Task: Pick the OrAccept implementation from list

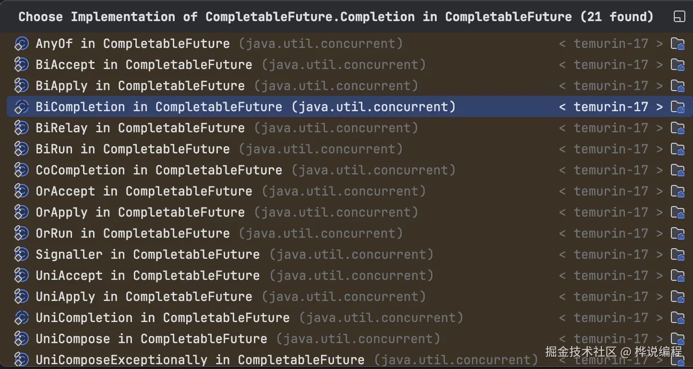Action: click(143, 191)
